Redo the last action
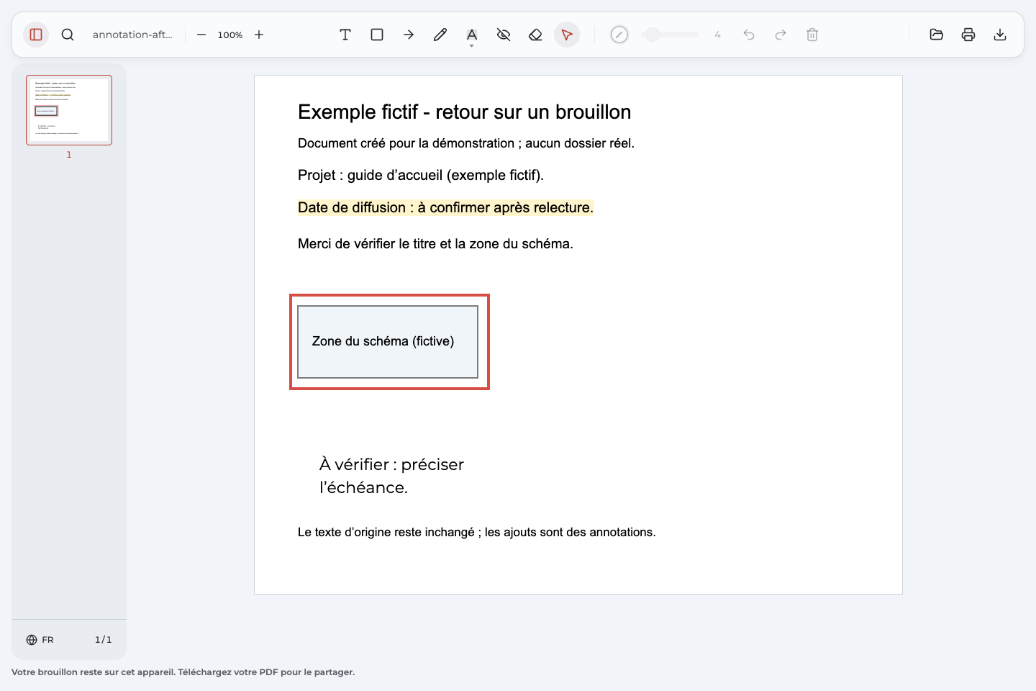 tap(781, 35)
